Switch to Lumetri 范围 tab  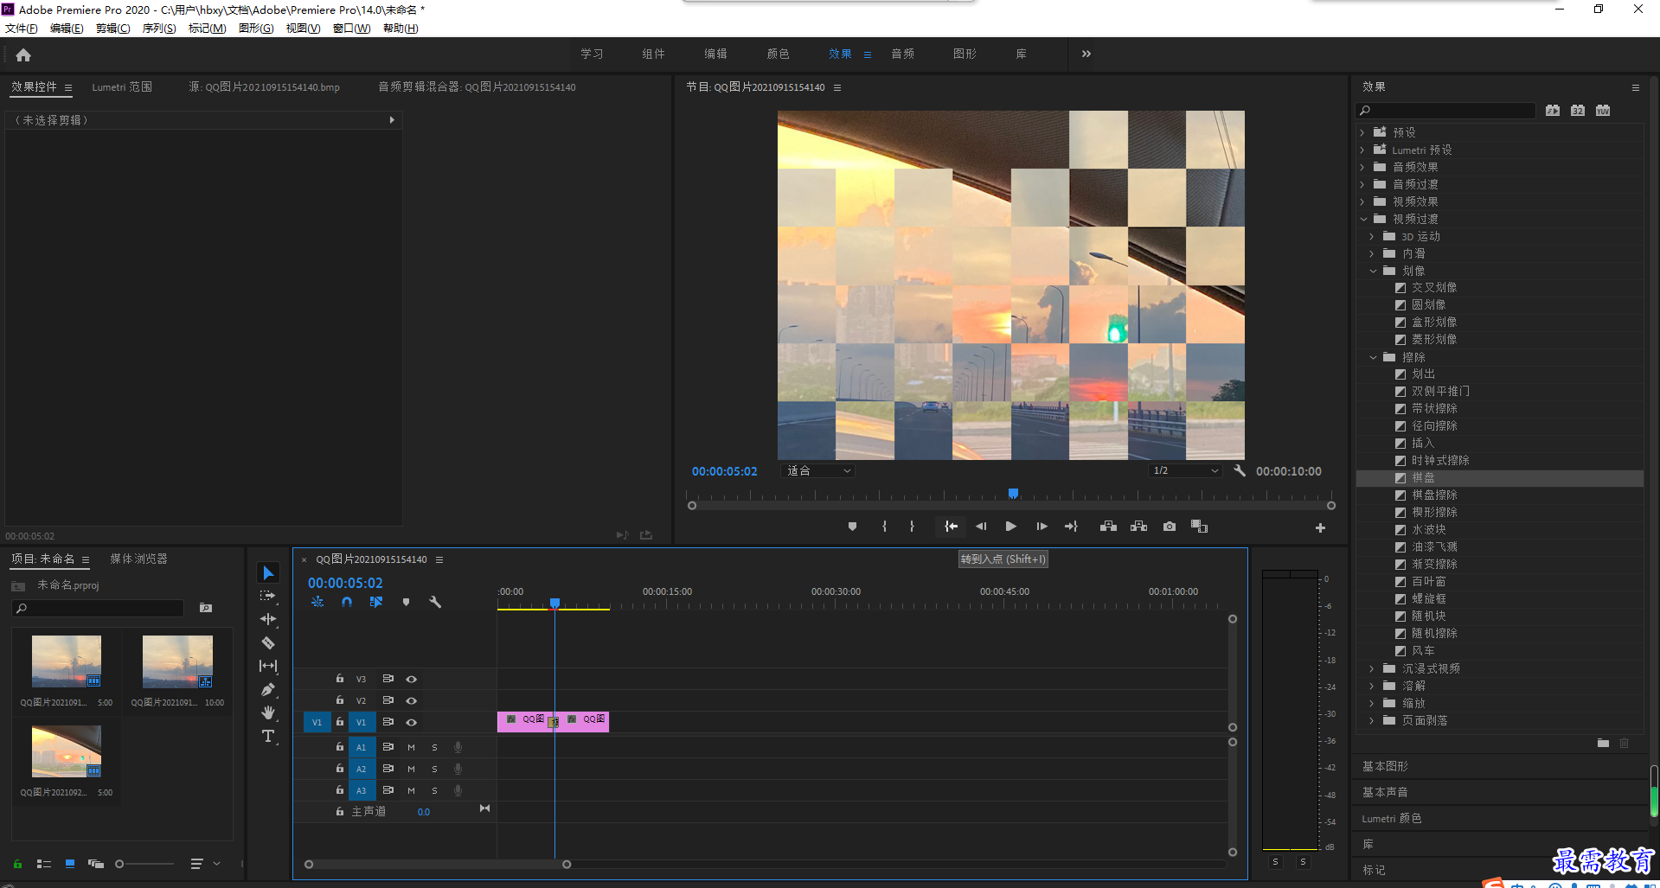[122, 86]
